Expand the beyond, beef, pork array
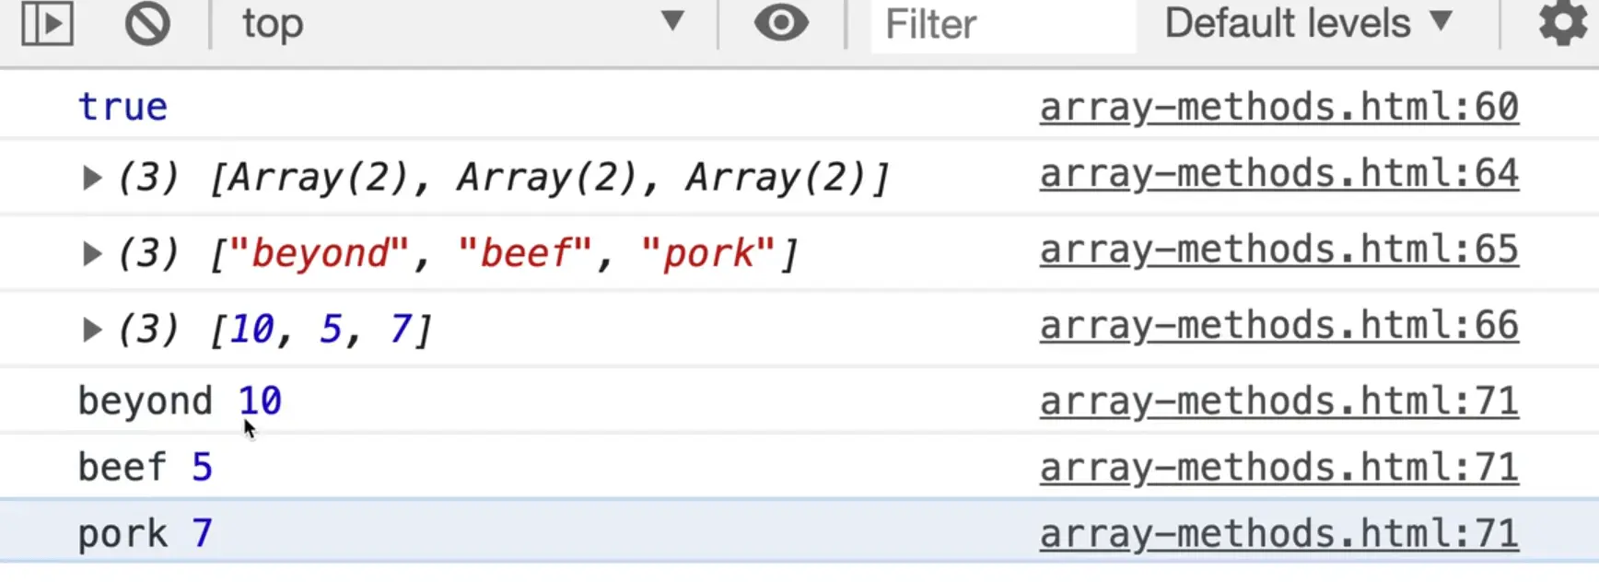Viewport: 1599px width, 582px height. [91, 252]
